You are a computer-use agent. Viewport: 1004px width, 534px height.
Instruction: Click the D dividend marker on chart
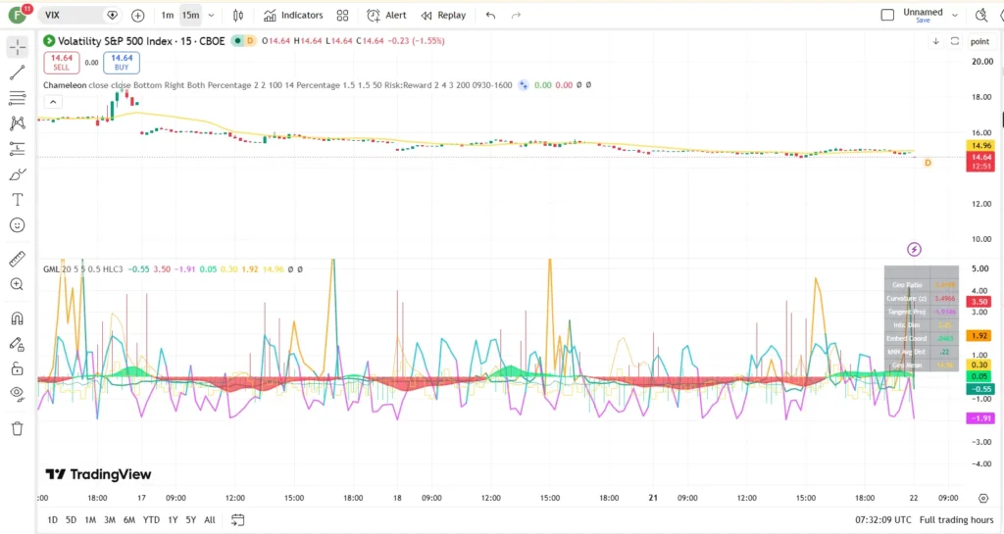point(928,163)
